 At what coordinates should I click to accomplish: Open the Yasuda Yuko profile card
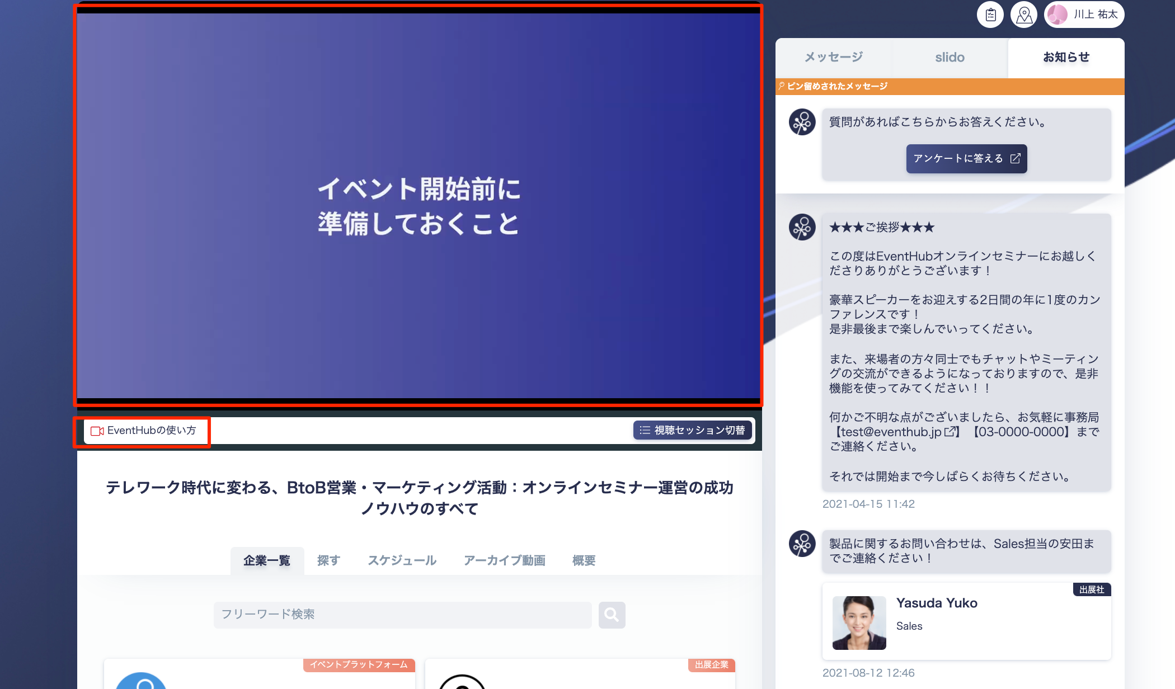point(966,621)
